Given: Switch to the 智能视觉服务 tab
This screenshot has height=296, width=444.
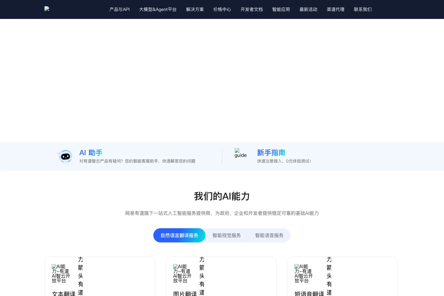Looking at the screenshot, I should coord(227,235).
